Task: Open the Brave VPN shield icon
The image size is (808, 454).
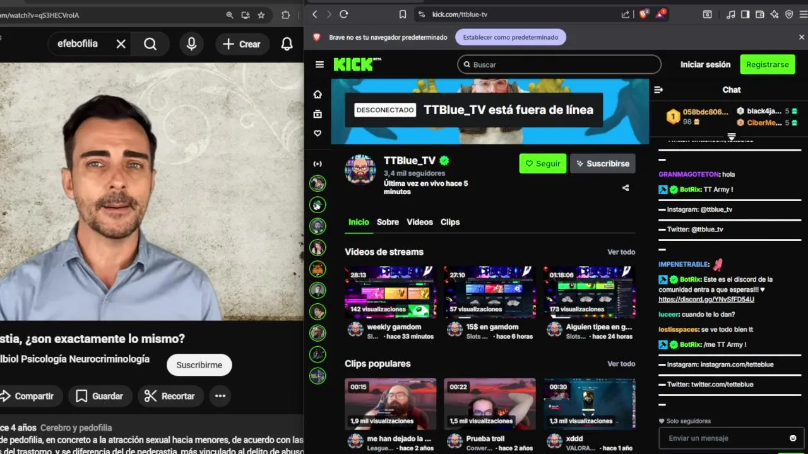Action: [789, 14]
